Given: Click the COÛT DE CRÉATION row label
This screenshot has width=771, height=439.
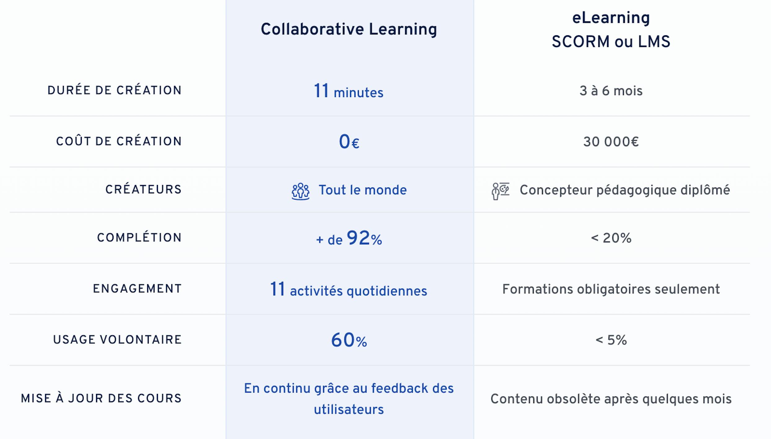Looking at the screenshot, I should pos(119,141).
